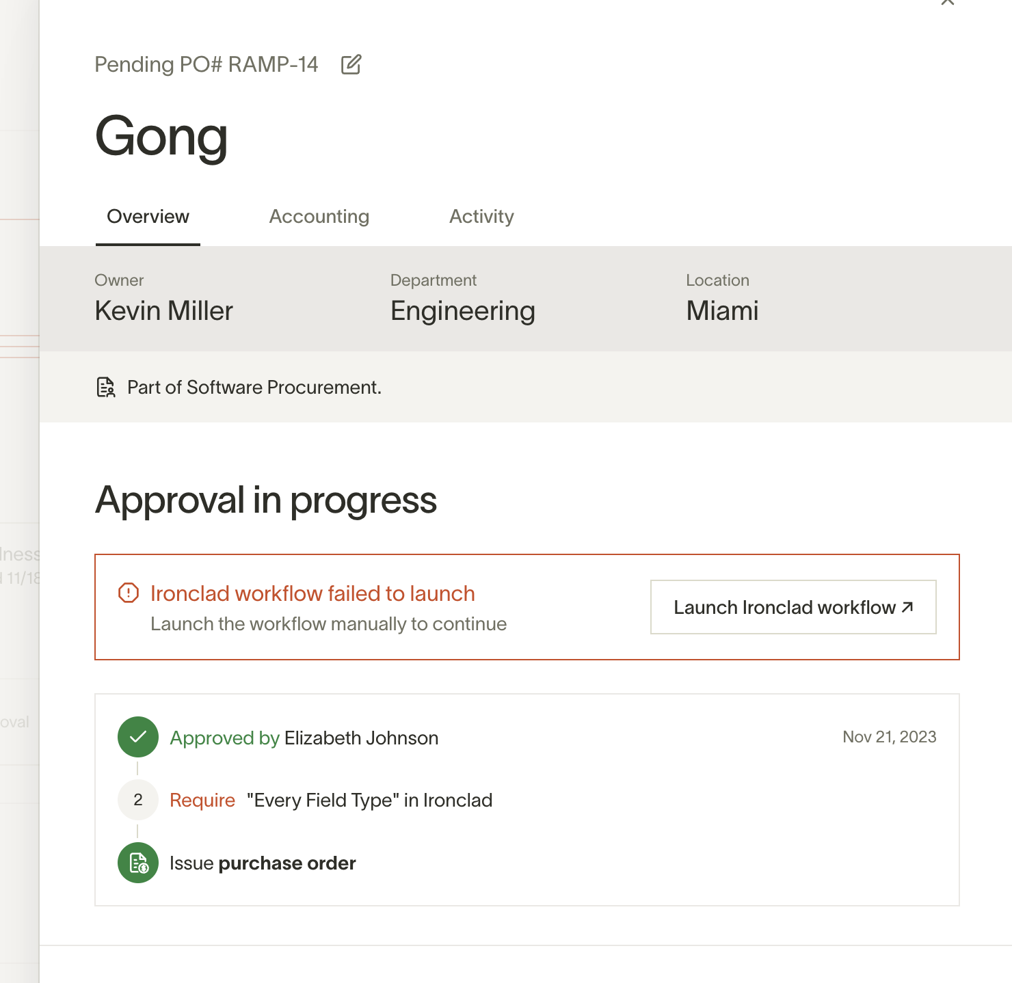Image resolution: width=1012 pixels, height=983 pixels.
Task: Click the document icon beside Software Procurement
Action: pyautogui.click(x=106, y=387)
